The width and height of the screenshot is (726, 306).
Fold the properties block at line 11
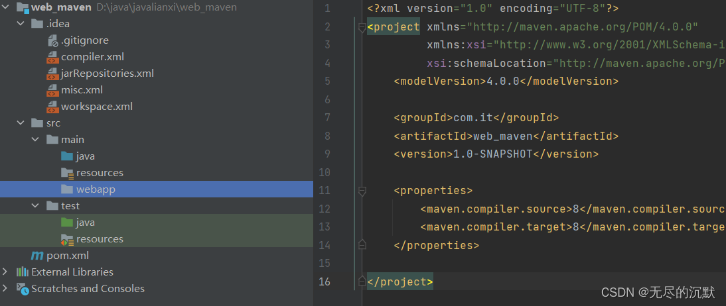(362, 191)
